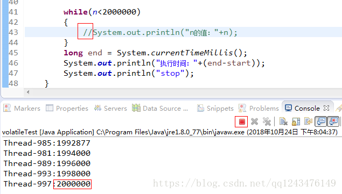Click Remove Launch gray X icon
The width and height of the screenshot is (342, 194).
tap(254, 121)
